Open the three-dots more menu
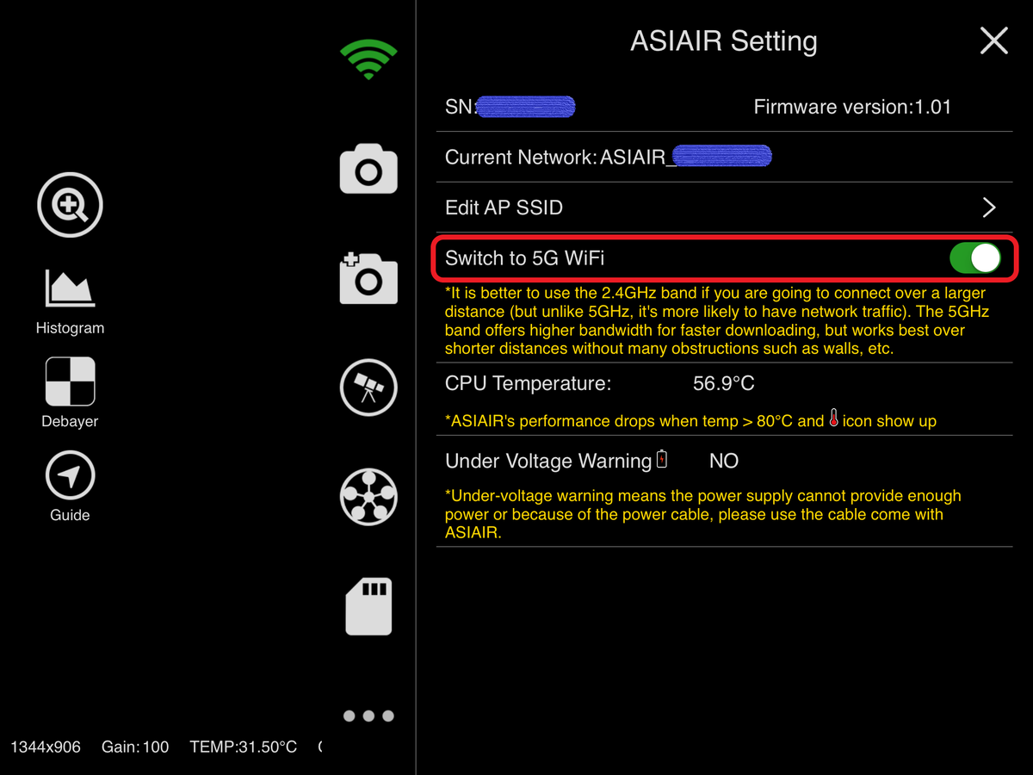The height and width of the screenshot is (775, 1033). click(368, 716)
